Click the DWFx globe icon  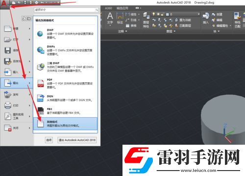click(40, 50)
